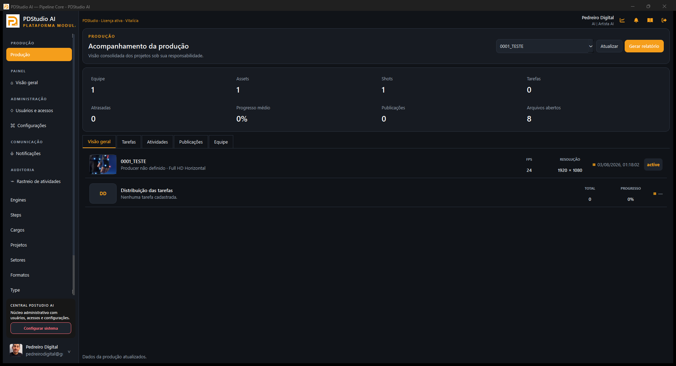This screenshot has width=676, height=366.
Task: Open Produção in the sidebar
Action: (39, 54)
